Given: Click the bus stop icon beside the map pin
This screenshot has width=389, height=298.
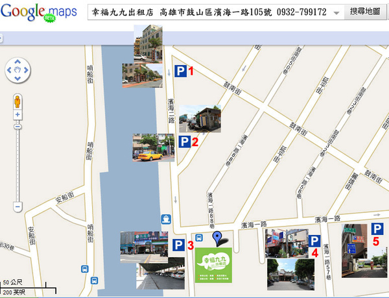Looking at the screenshot, I should coord(199,238).
